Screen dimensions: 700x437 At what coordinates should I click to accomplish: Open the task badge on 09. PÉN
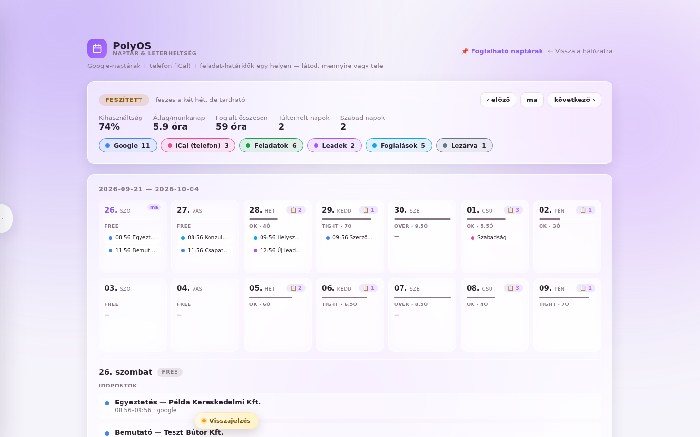click(x=586, y=288)
